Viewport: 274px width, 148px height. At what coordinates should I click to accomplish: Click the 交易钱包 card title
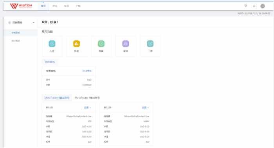point(50,71)
